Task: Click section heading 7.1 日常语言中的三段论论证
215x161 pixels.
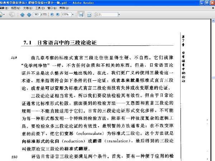Action: click(x=60, y=43)
